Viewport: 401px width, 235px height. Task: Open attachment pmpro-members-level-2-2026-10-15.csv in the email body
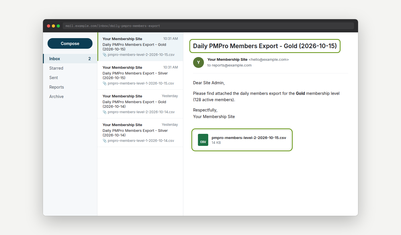[x=242, y=140]
